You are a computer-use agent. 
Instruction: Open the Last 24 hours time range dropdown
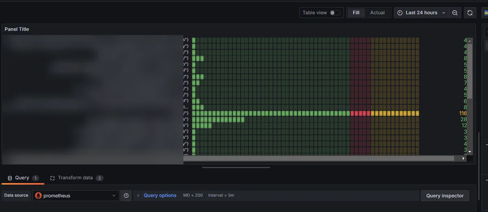coord(421,13)
